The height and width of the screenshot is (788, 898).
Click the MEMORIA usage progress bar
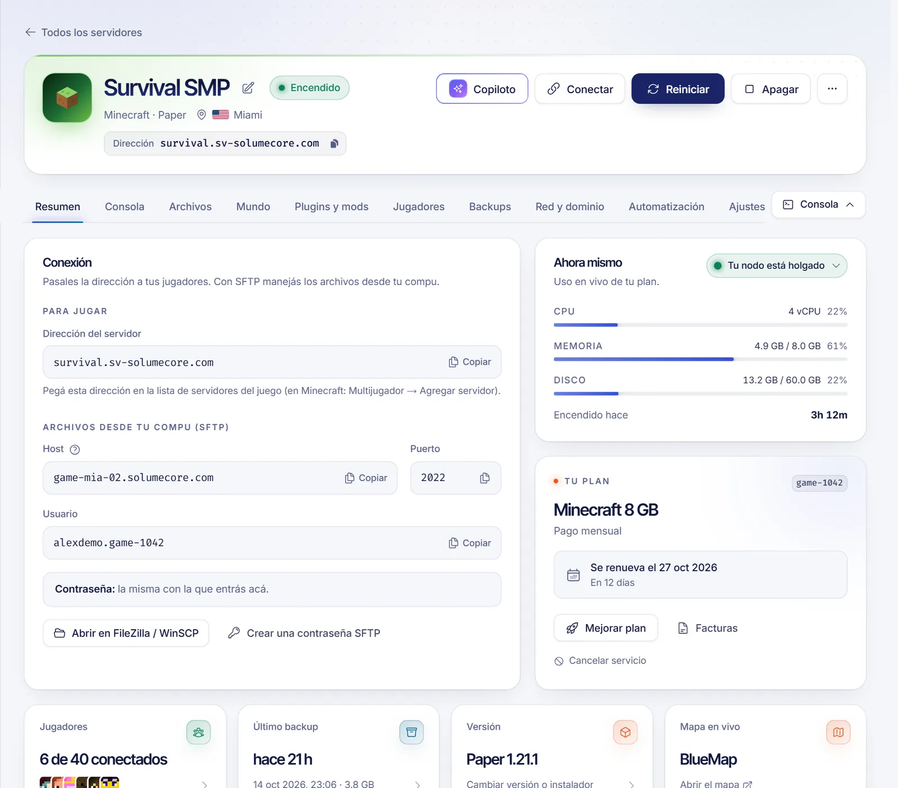[700, 359]
